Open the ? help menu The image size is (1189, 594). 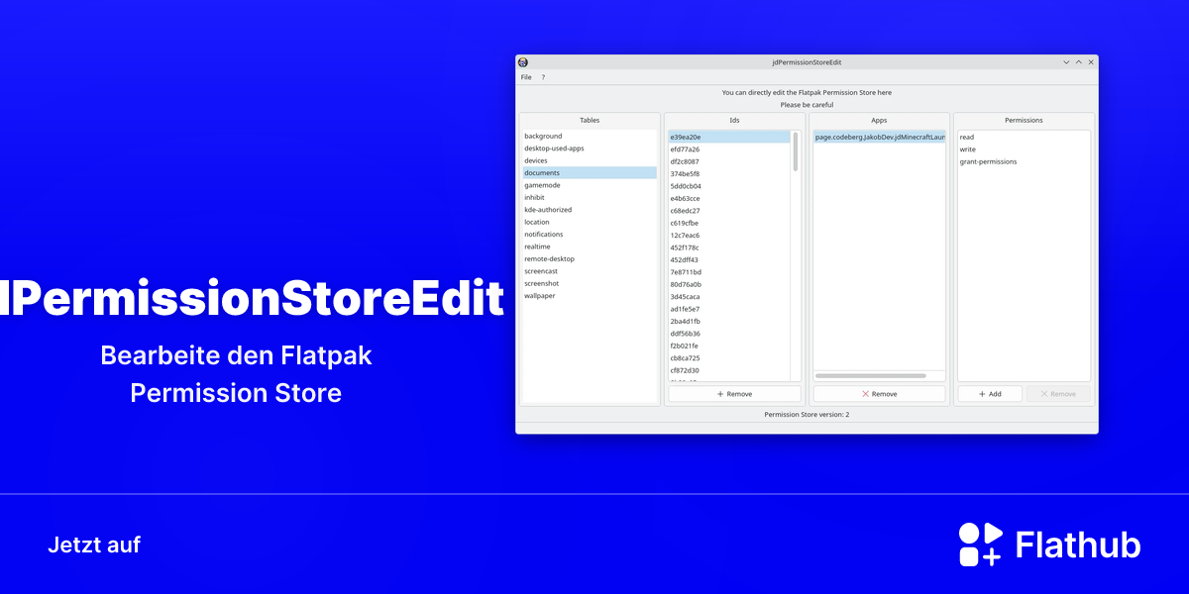coord(543,77)
